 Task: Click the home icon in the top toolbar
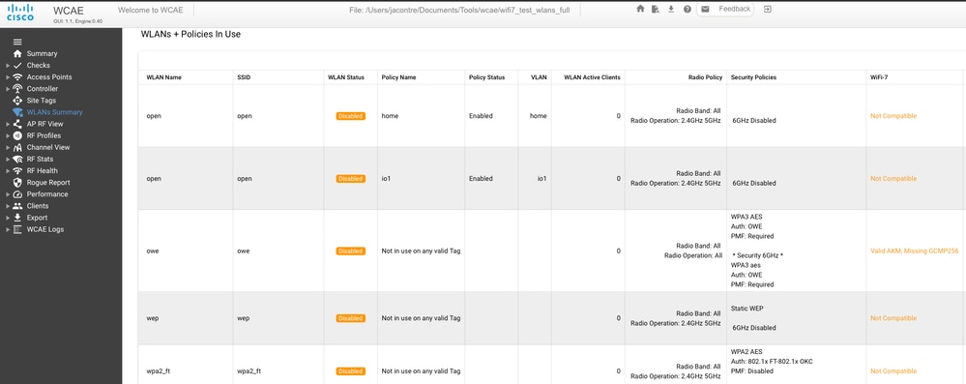[640, 10]
